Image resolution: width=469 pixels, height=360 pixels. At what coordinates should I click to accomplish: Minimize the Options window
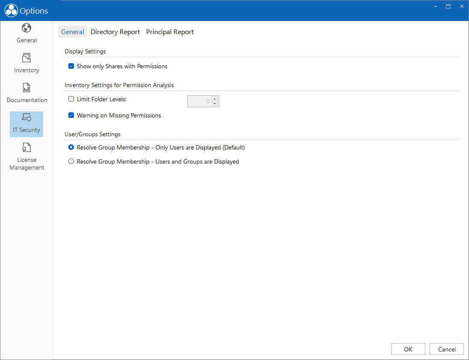pyautogui.click(x=436, y=6)
